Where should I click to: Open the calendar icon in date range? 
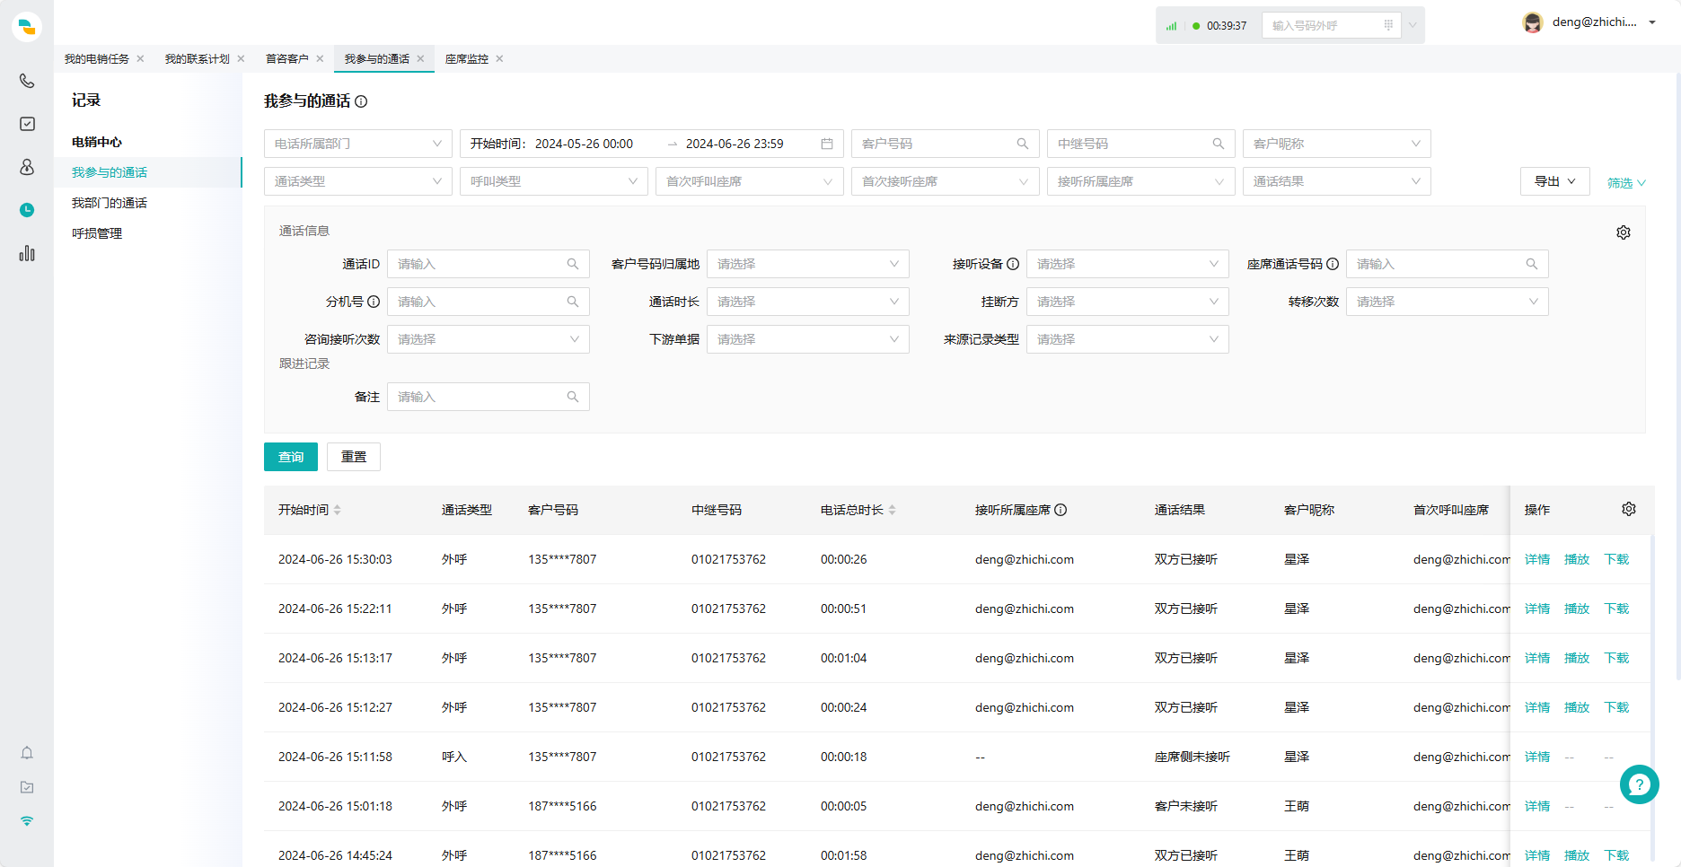(827, 144)
